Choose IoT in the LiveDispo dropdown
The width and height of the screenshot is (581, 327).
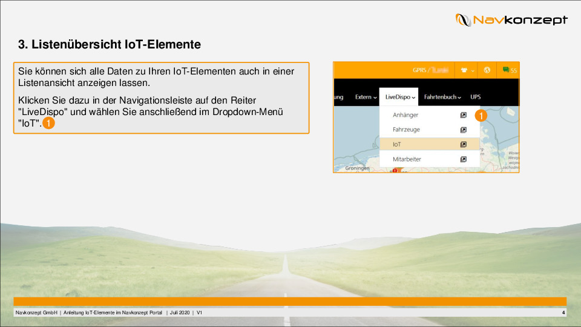[430, 144]
